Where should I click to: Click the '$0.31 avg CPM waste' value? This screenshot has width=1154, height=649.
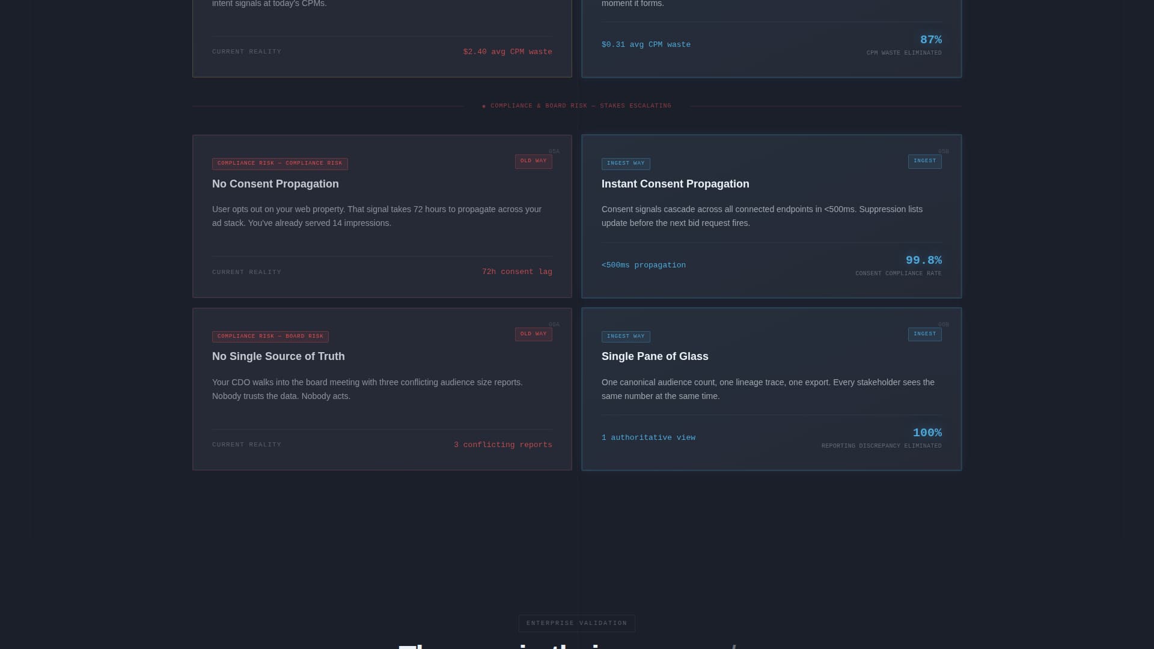coord(646,44)
